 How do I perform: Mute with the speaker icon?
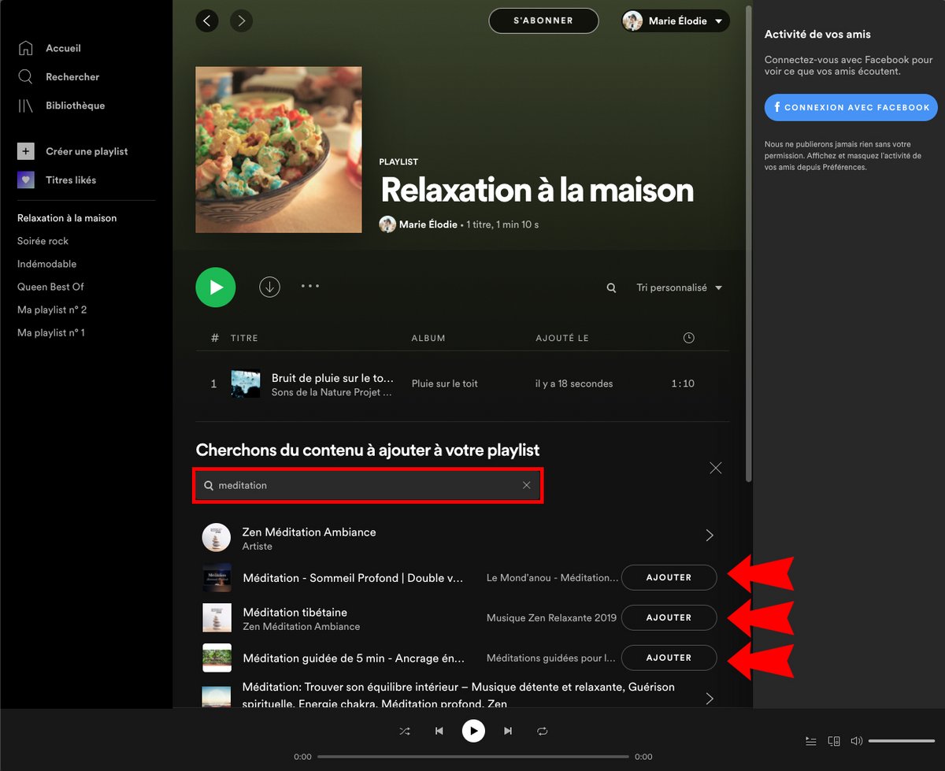857,741
